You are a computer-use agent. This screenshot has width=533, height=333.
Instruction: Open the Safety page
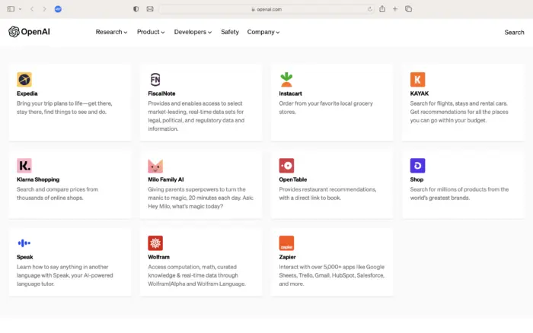pos(230,32)
